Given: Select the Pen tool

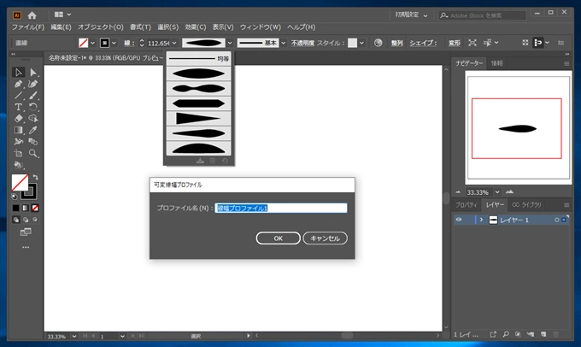Looking at the screenshot, I should (x=18, y=84).
